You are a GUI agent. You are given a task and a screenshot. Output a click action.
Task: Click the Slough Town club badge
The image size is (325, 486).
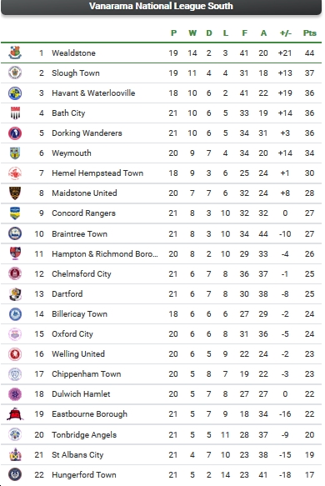click(x=15, y=73)
